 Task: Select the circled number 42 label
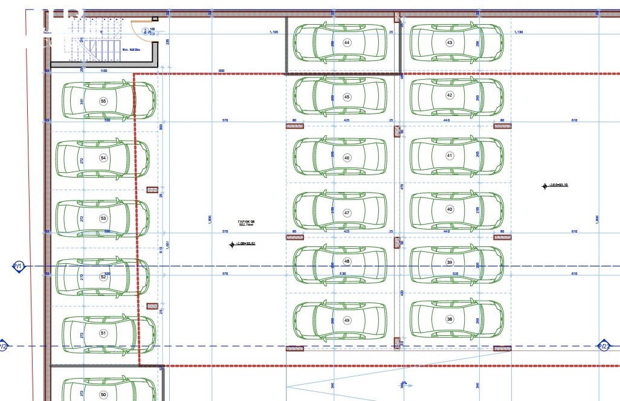[450, 95]
